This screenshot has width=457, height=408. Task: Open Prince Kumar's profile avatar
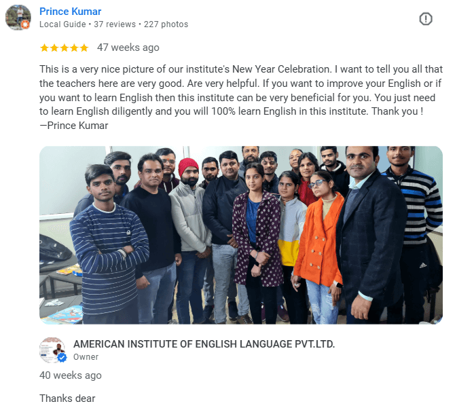coord(18,17)
